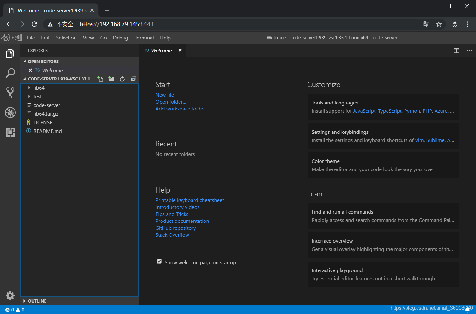
Task: Open Find and run all commands card
Action: [383, 216]
